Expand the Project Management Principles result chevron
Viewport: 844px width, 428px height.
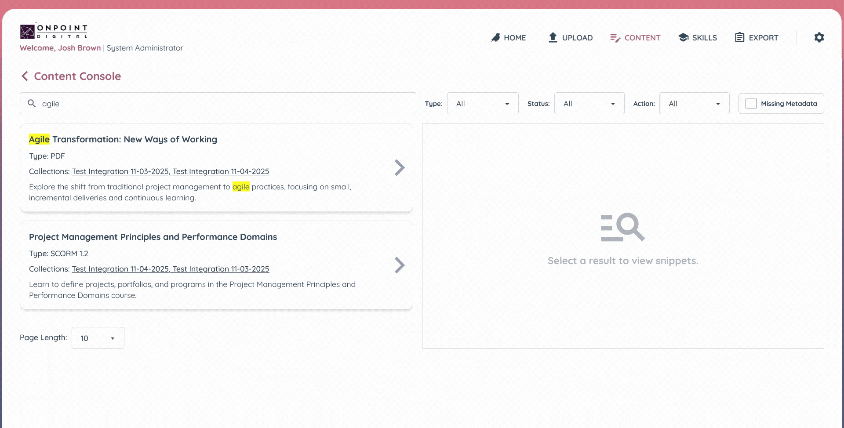click(x=399, y=265)
